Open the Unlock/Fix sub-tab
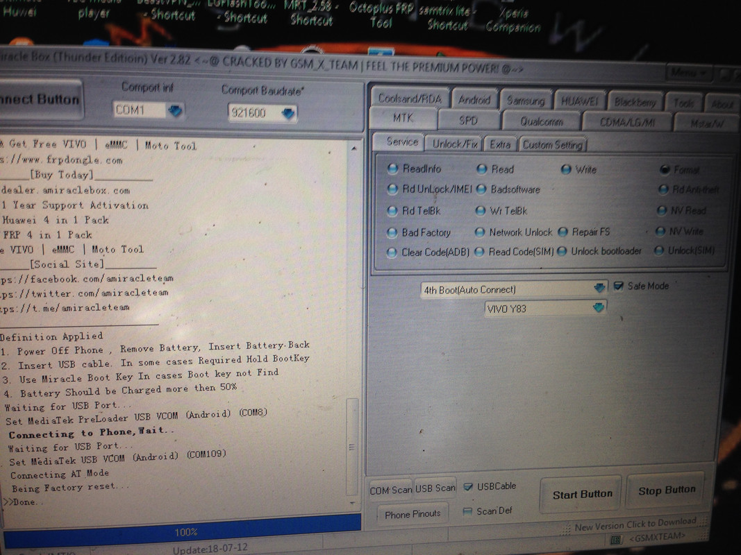 click(x=454, y=144)
